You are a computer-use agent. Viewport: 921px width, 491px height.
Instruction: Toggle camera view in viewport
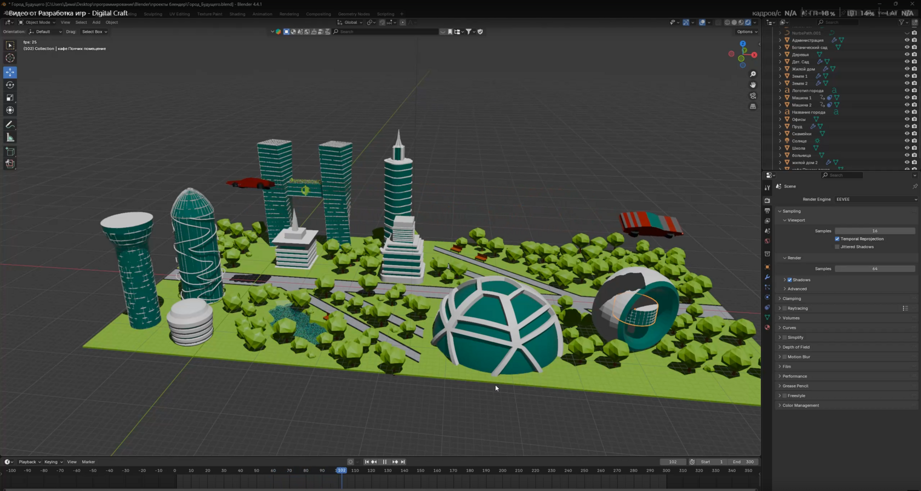[x=753, y=96]
